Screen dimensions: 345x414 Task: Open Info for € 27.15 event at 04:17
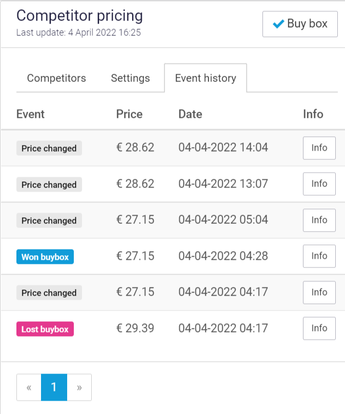(x=319, y=292)
